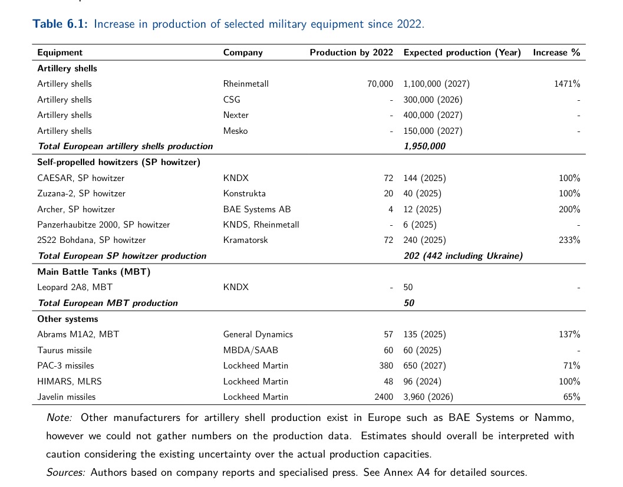Select the '240 (2025)' value
This screenshot has width=623, height=487.
424,240
